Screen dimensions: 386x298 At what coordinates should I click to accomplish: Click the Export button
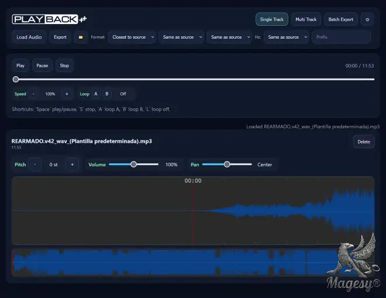pyautogui.click(x=60, y=37)
